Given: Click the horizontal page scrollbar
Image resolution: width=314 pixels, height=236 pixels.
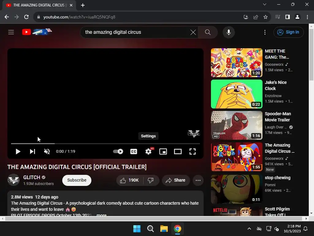Looking at the screenshot, I should [154, 218].
